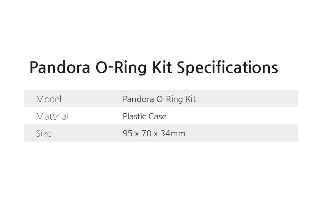Image resolution: width=321 pixels, height=216 pixels.
Task: Click second "x" separator in Size value
Action: pyautogui.click(x=156, y=134)
